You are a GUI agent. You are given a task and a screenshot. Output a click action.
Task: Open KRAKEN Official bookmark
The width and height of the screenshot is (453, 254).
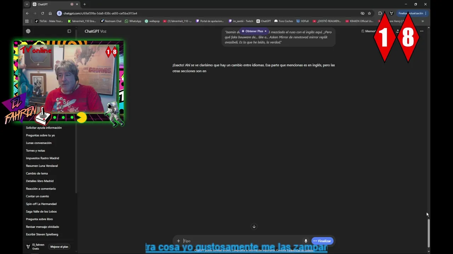point(359,21)
